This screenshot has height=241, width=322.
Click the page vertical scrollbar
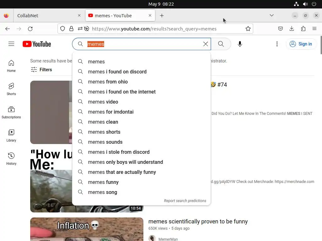[321, 45]
